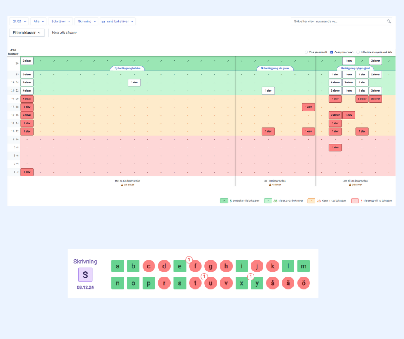
Task: Select the green letter 'a' tile
Action: 117,266
